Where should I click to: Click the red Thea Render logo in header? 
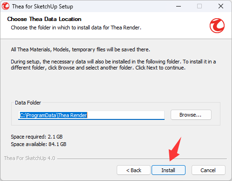pos(217,26)
